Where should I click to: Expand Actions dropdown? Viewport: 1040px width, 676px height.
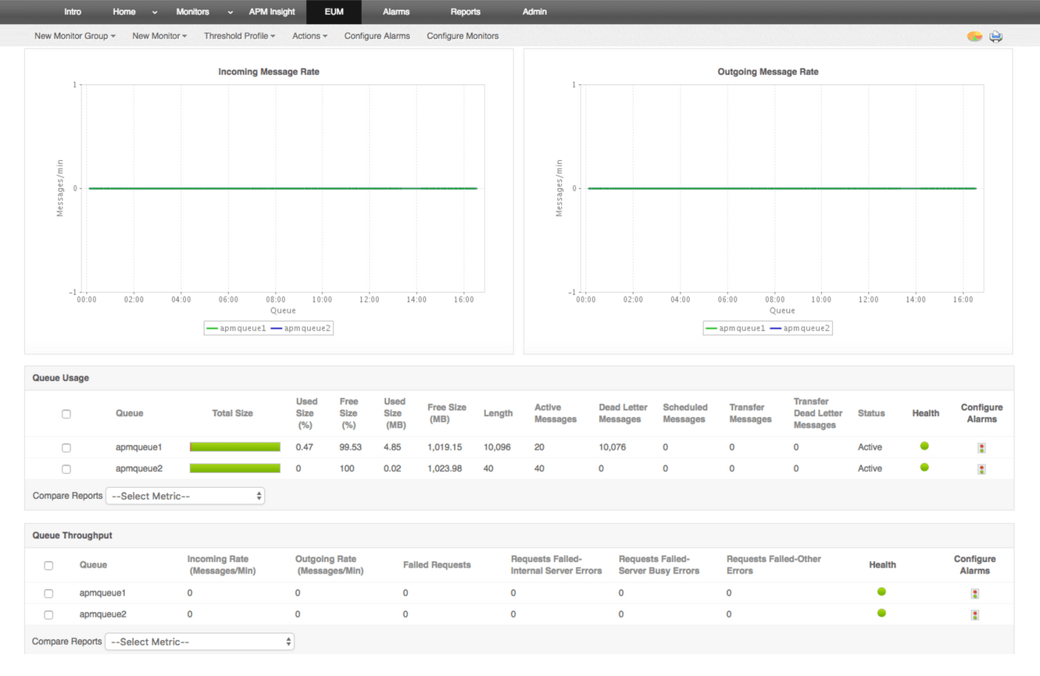(x=309, y=36)
